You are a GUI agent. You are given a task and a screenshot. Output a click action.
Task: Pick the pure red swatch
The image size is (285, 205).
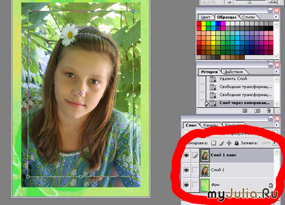(x=199, y=24)
